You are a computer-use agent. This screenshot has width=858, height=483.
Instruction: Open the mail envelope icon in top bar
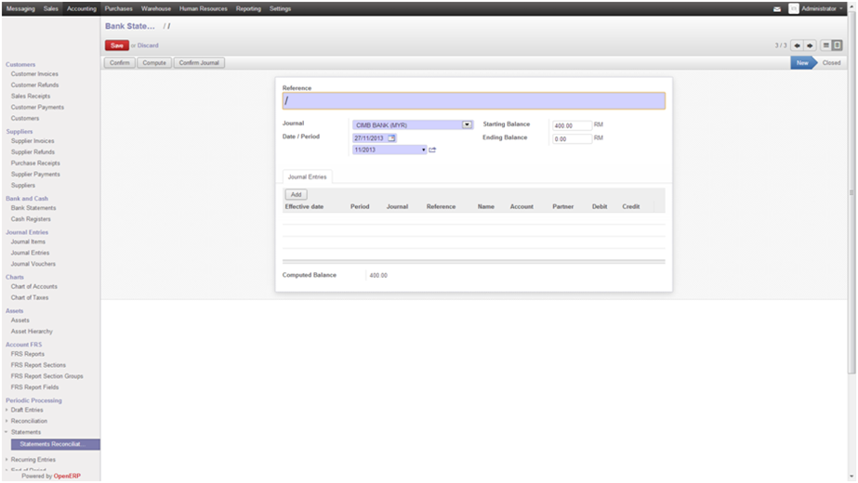tap(776, 8)
